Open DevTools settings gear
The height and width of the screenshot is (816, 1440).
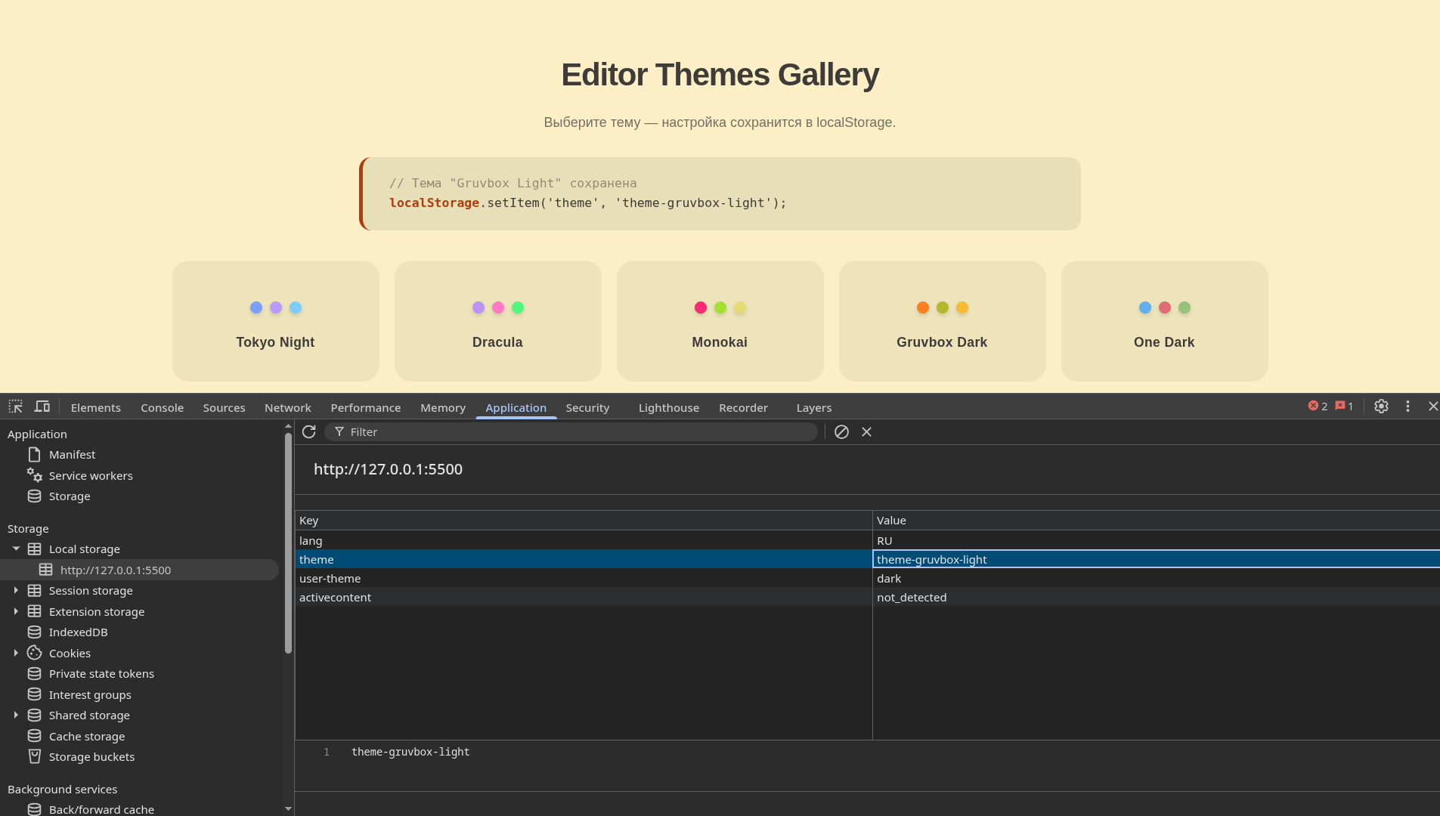tap(1381, 406)
